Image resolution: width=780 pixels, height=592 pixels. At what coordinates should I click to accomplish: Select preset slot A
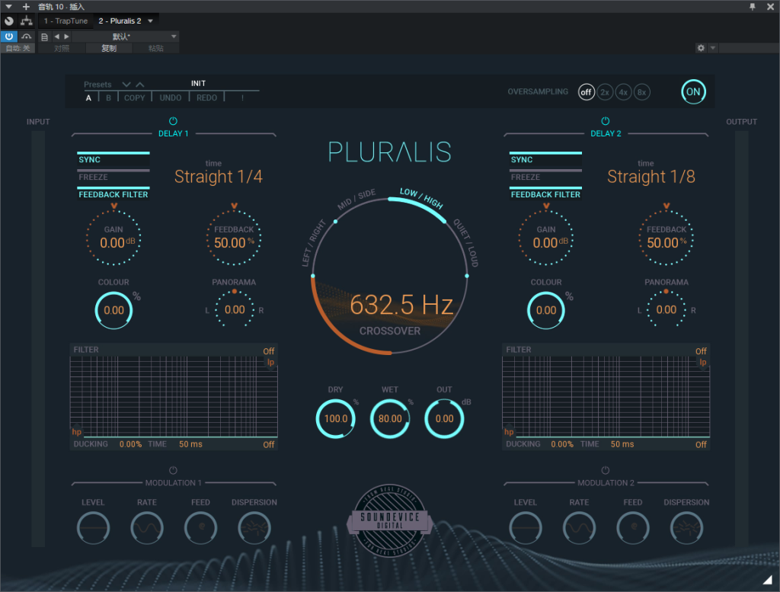(x=88, y=98)
